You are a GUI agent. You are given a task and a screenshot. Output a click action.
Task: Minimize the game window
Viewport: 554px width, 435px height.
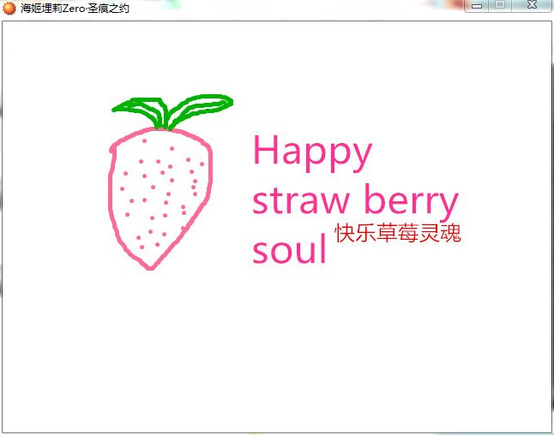pyautogui.click(x=477, y=6)
